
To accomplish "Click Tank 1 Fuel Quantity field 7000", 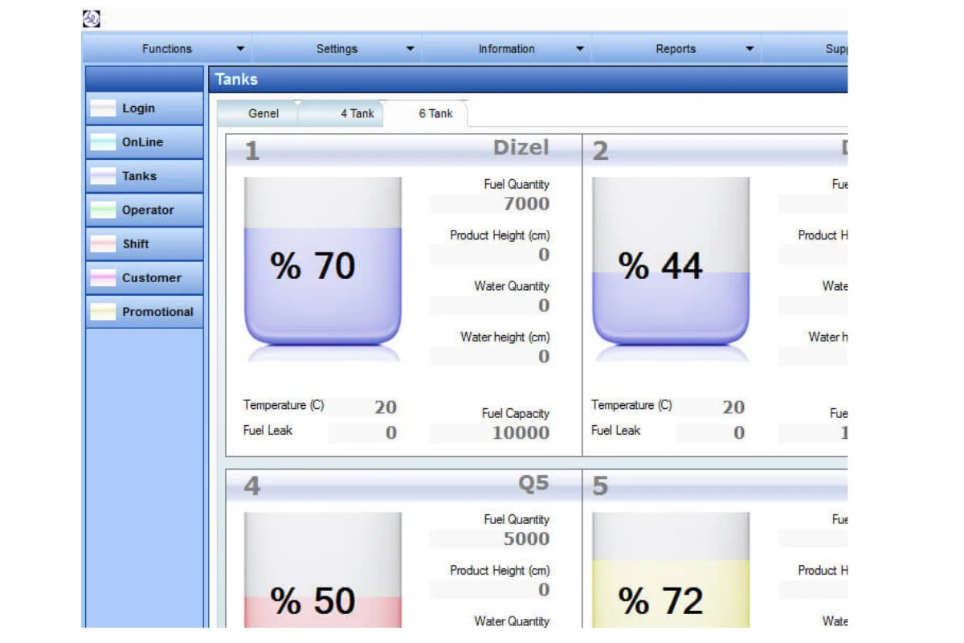I will tap(491, 204).
